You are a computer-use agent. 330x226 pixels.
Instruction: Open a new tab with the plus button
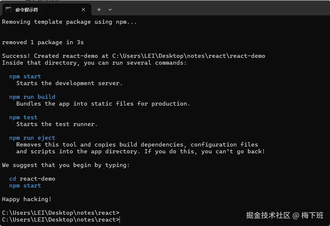click(99, 9)
